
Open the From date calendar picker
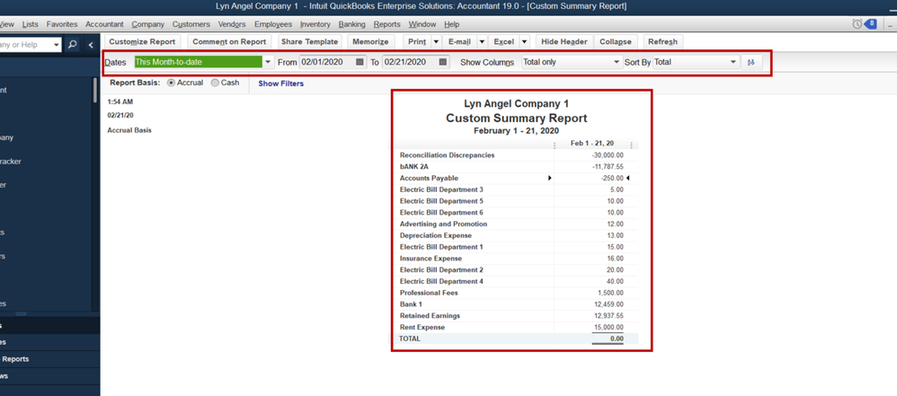click(x=360, y=62)
